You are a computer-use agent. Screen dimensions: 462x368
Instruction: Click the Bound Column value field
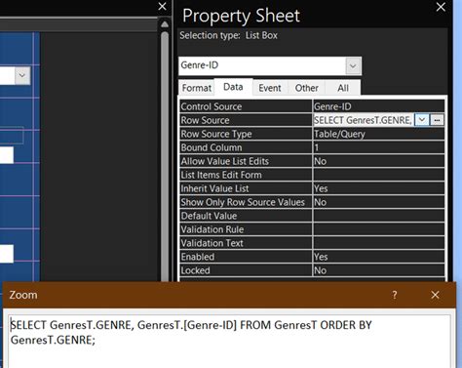(378, 147)
